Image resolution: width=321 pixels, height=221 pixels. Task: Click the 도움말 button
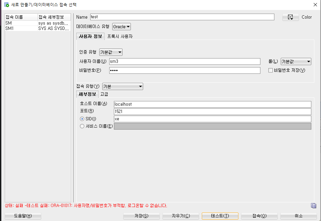pyautogui.click(x=23, y=216)
